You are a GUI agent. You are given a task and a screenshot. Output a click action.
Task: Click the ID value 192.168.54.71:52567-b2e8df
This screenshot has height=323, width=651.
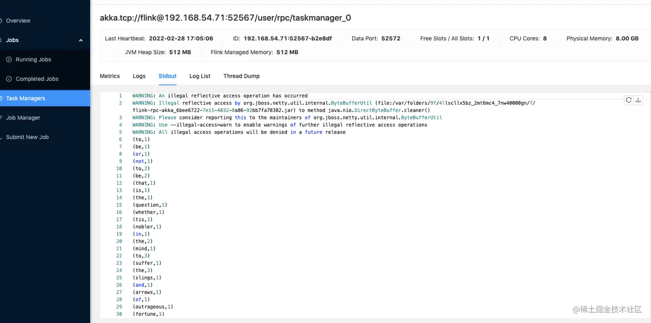[x=288, y=38]
